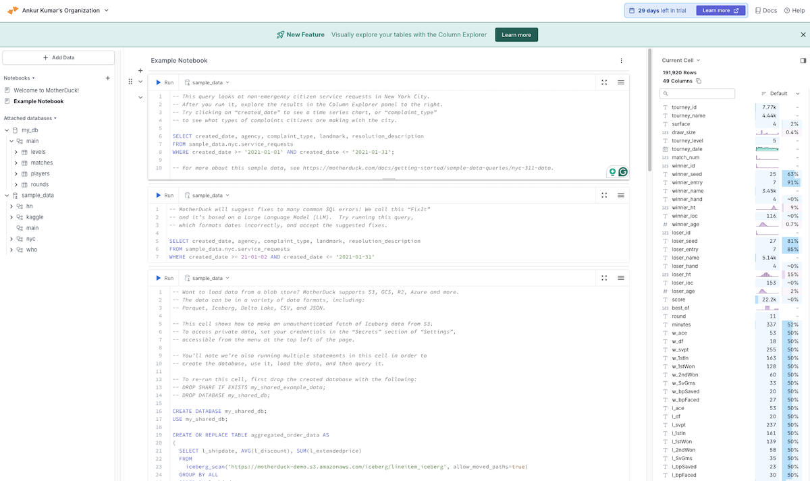
Task: Collapse the main schema under my_db
Action: [11, 141]
